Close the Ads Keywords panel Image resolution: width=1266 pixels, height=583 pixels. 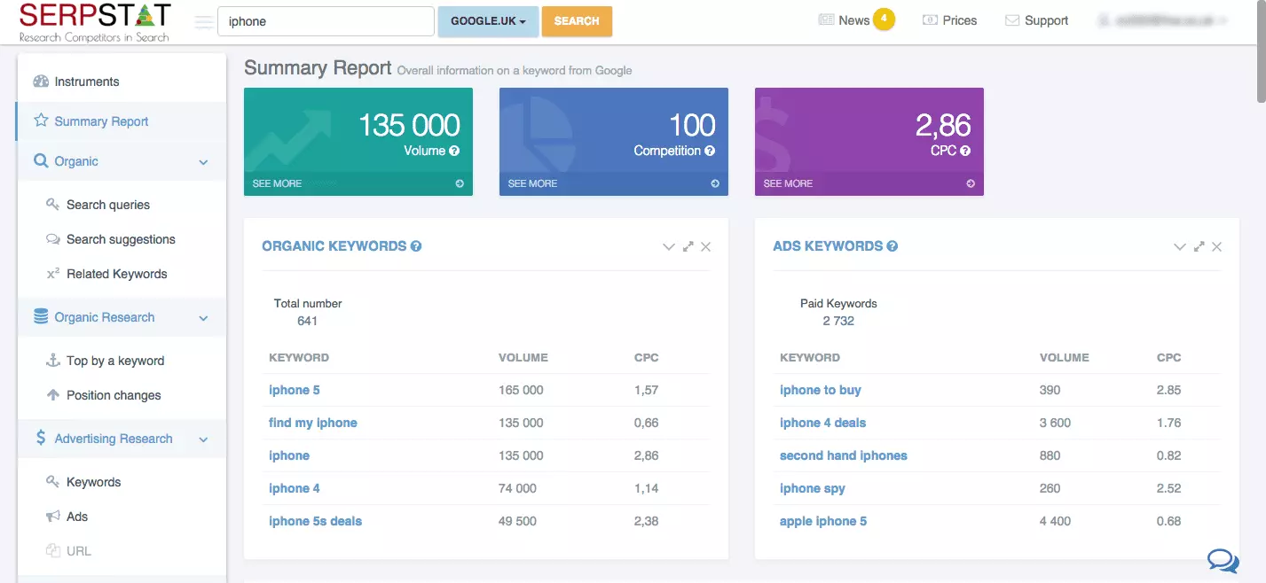[x=1217, y=247]
